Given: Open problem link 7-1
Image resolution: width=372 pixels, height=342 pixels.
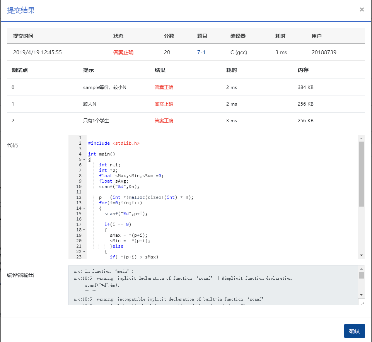Looking at the screenshot, I should (x=201, y=52).
